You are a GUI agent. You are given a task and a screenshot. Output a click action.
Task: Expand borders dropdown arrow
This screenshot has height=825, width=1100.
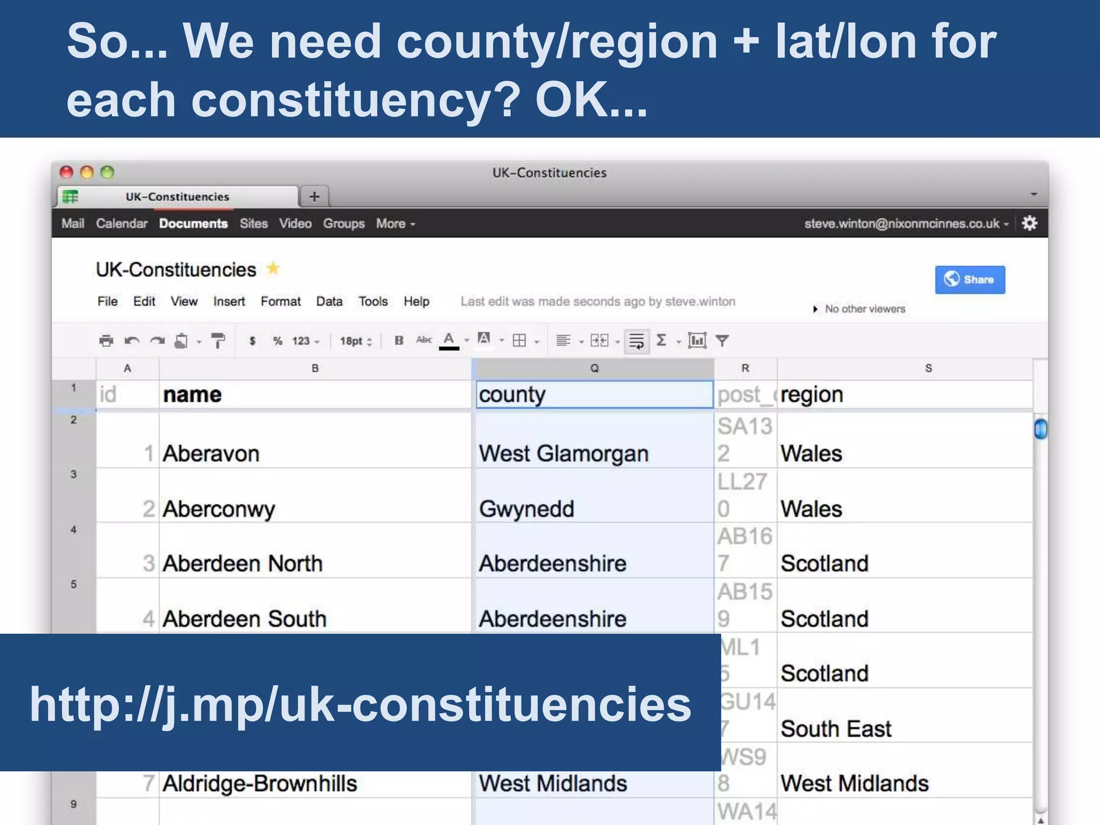[x=537, y=342]
